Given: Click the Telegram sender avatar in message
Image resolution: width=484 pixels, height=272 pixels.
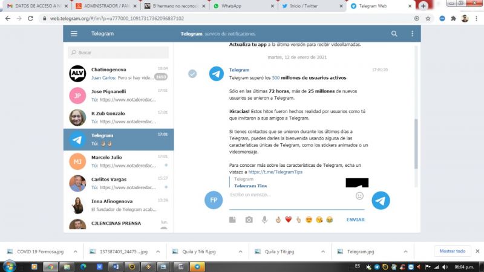Looking at the screenshot, I should click(217, 74).
